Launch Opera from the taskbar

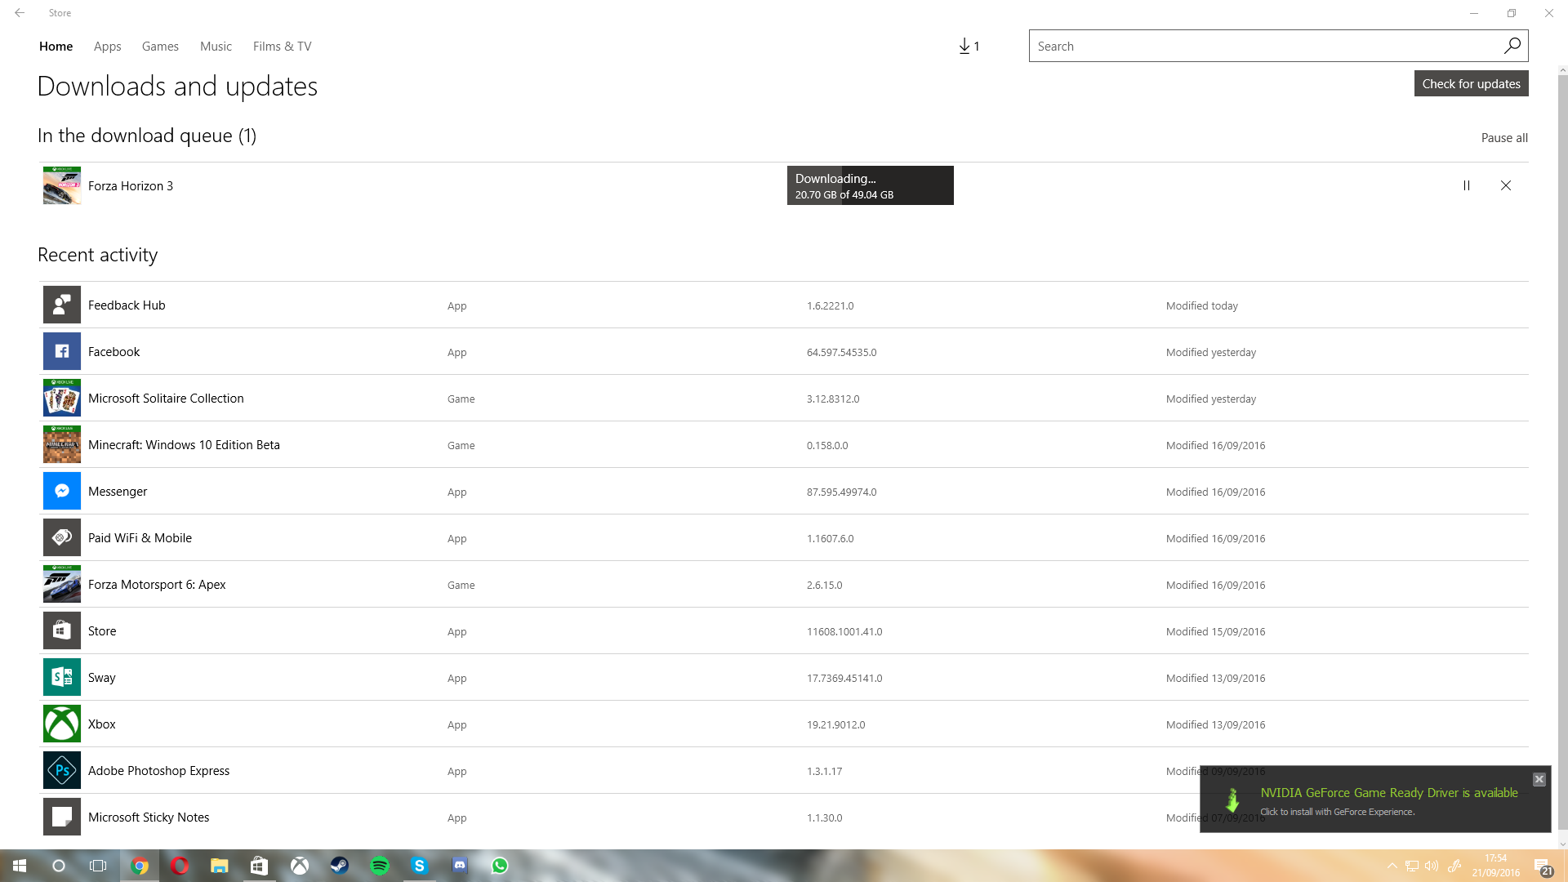pos(180,866)
